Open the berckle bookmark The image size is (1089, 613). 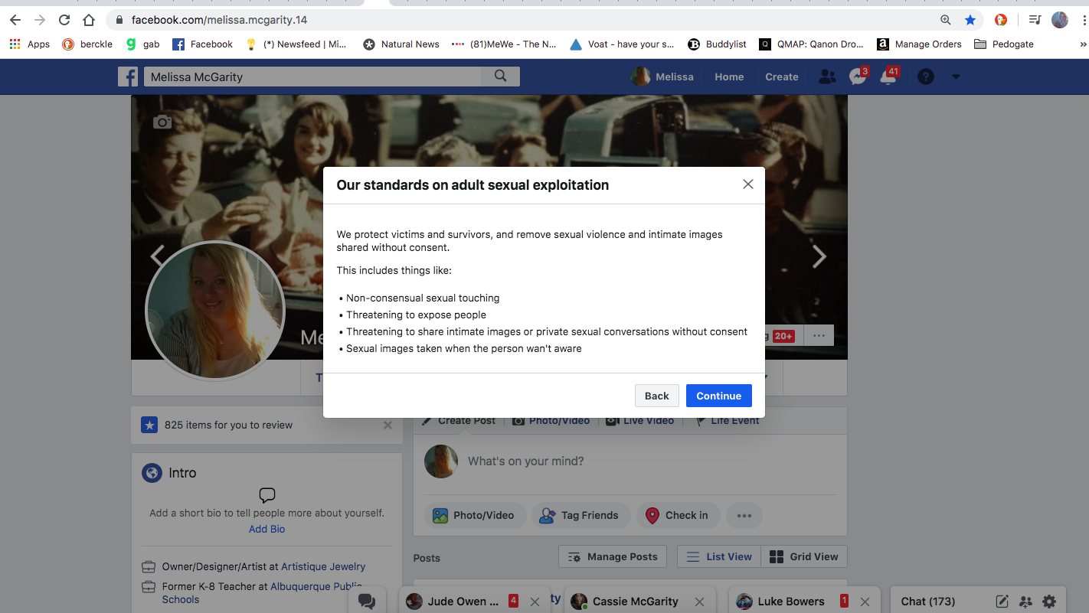coord(87,44)
